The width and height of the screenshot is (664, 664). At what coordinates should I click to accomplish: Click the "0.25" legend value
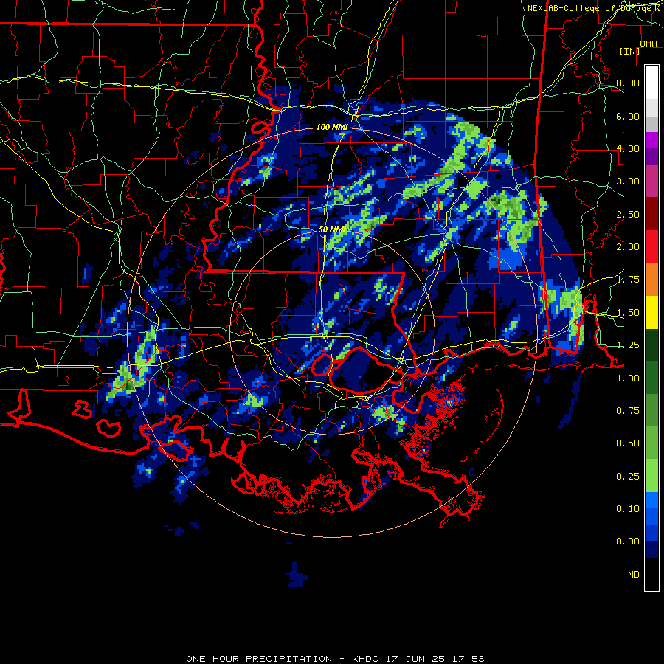pos(628,477)
